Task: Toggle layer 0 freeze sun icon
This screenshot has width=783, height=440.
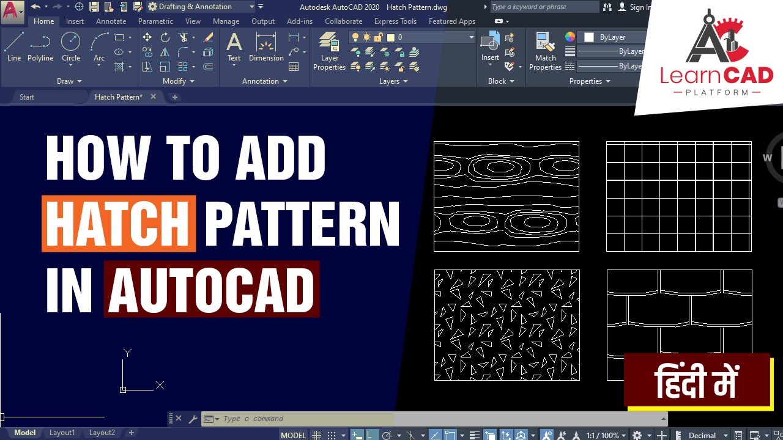Action: (367, 37)
